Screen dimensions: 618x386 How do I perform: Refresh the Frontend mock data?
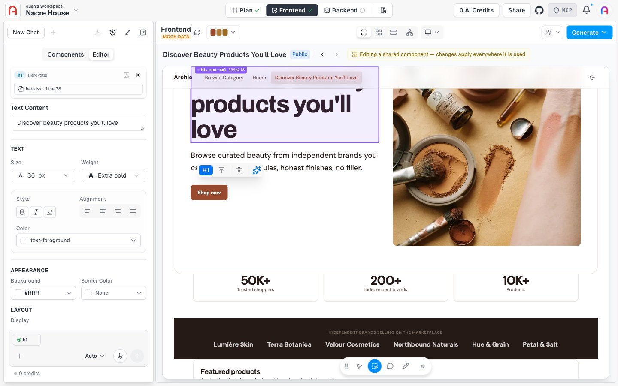click(x=197, y=33)
